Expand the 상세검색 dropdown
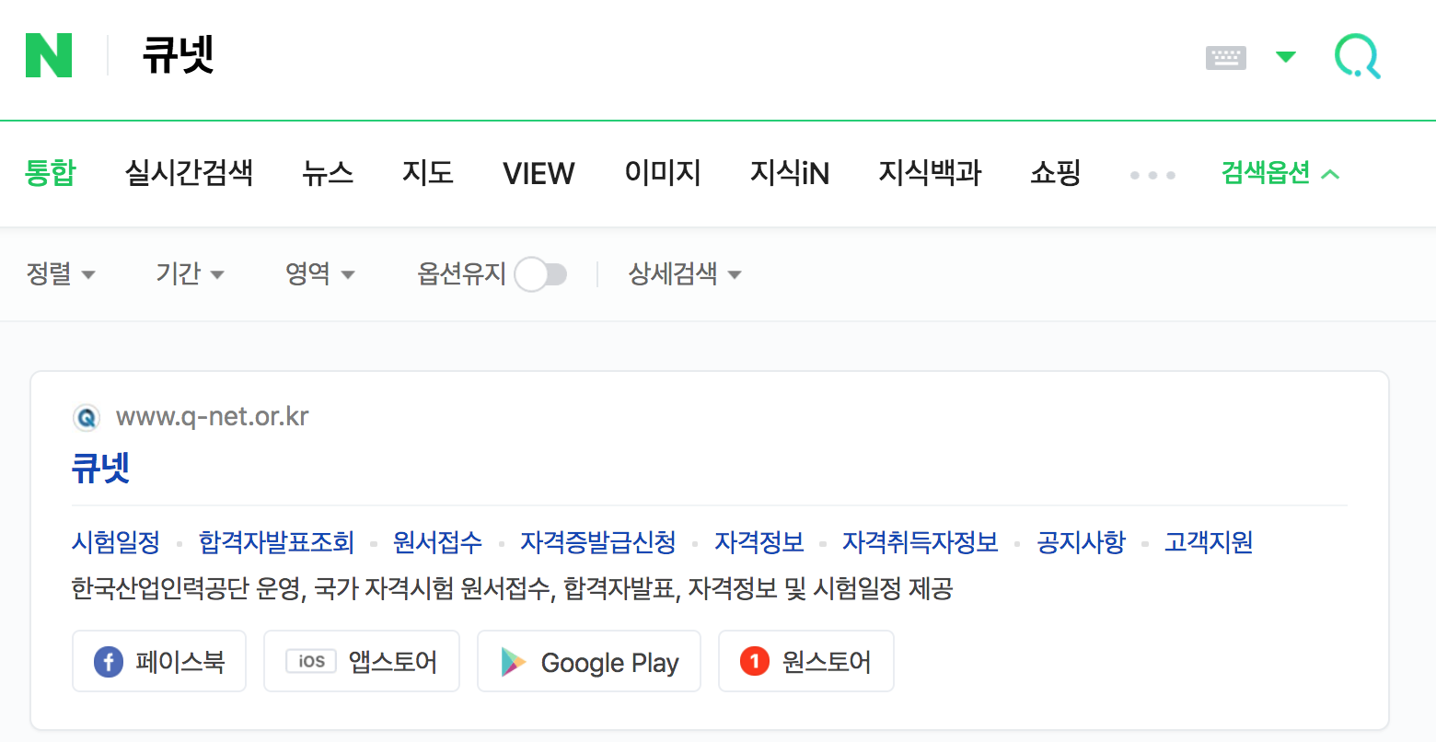This screenshot has width=1436, height=742. coord(684,273)
